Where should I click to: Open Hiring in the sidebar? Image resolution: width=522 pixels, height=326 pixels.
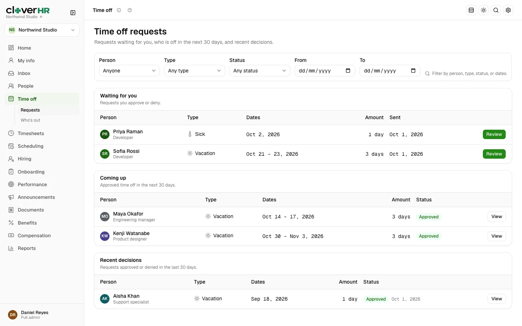pos(42,159)
